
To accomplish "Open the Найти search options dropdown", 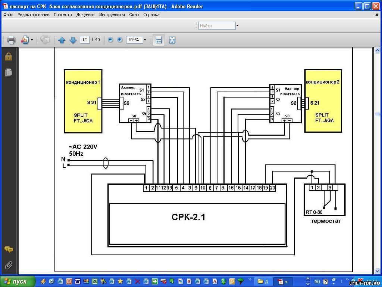I will click(237, 26).
